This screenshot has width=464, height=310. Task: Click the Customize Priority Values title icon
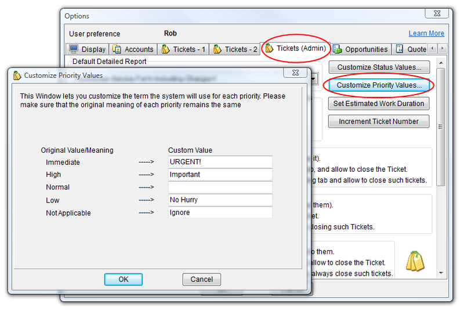(x=17, y=75)
